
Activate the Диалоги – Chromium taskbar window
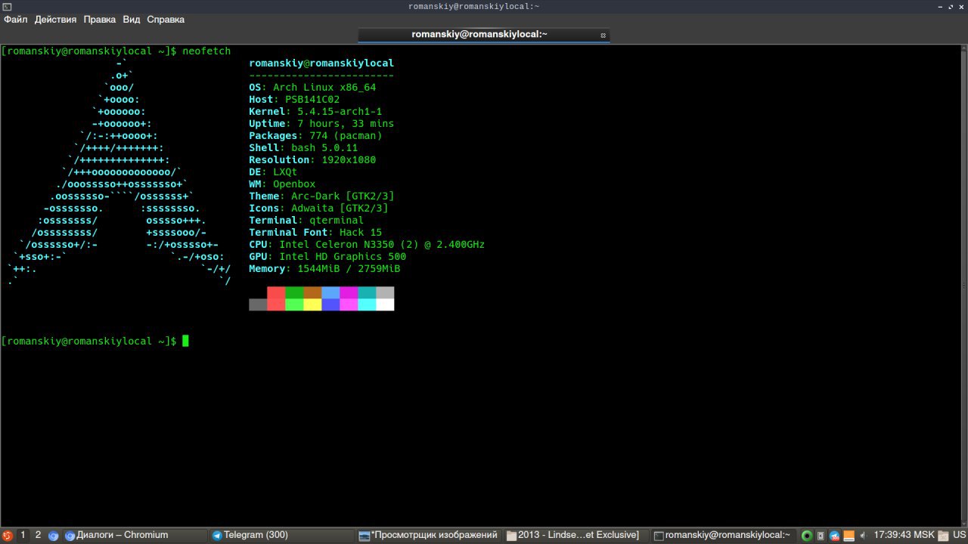[135, 535]
